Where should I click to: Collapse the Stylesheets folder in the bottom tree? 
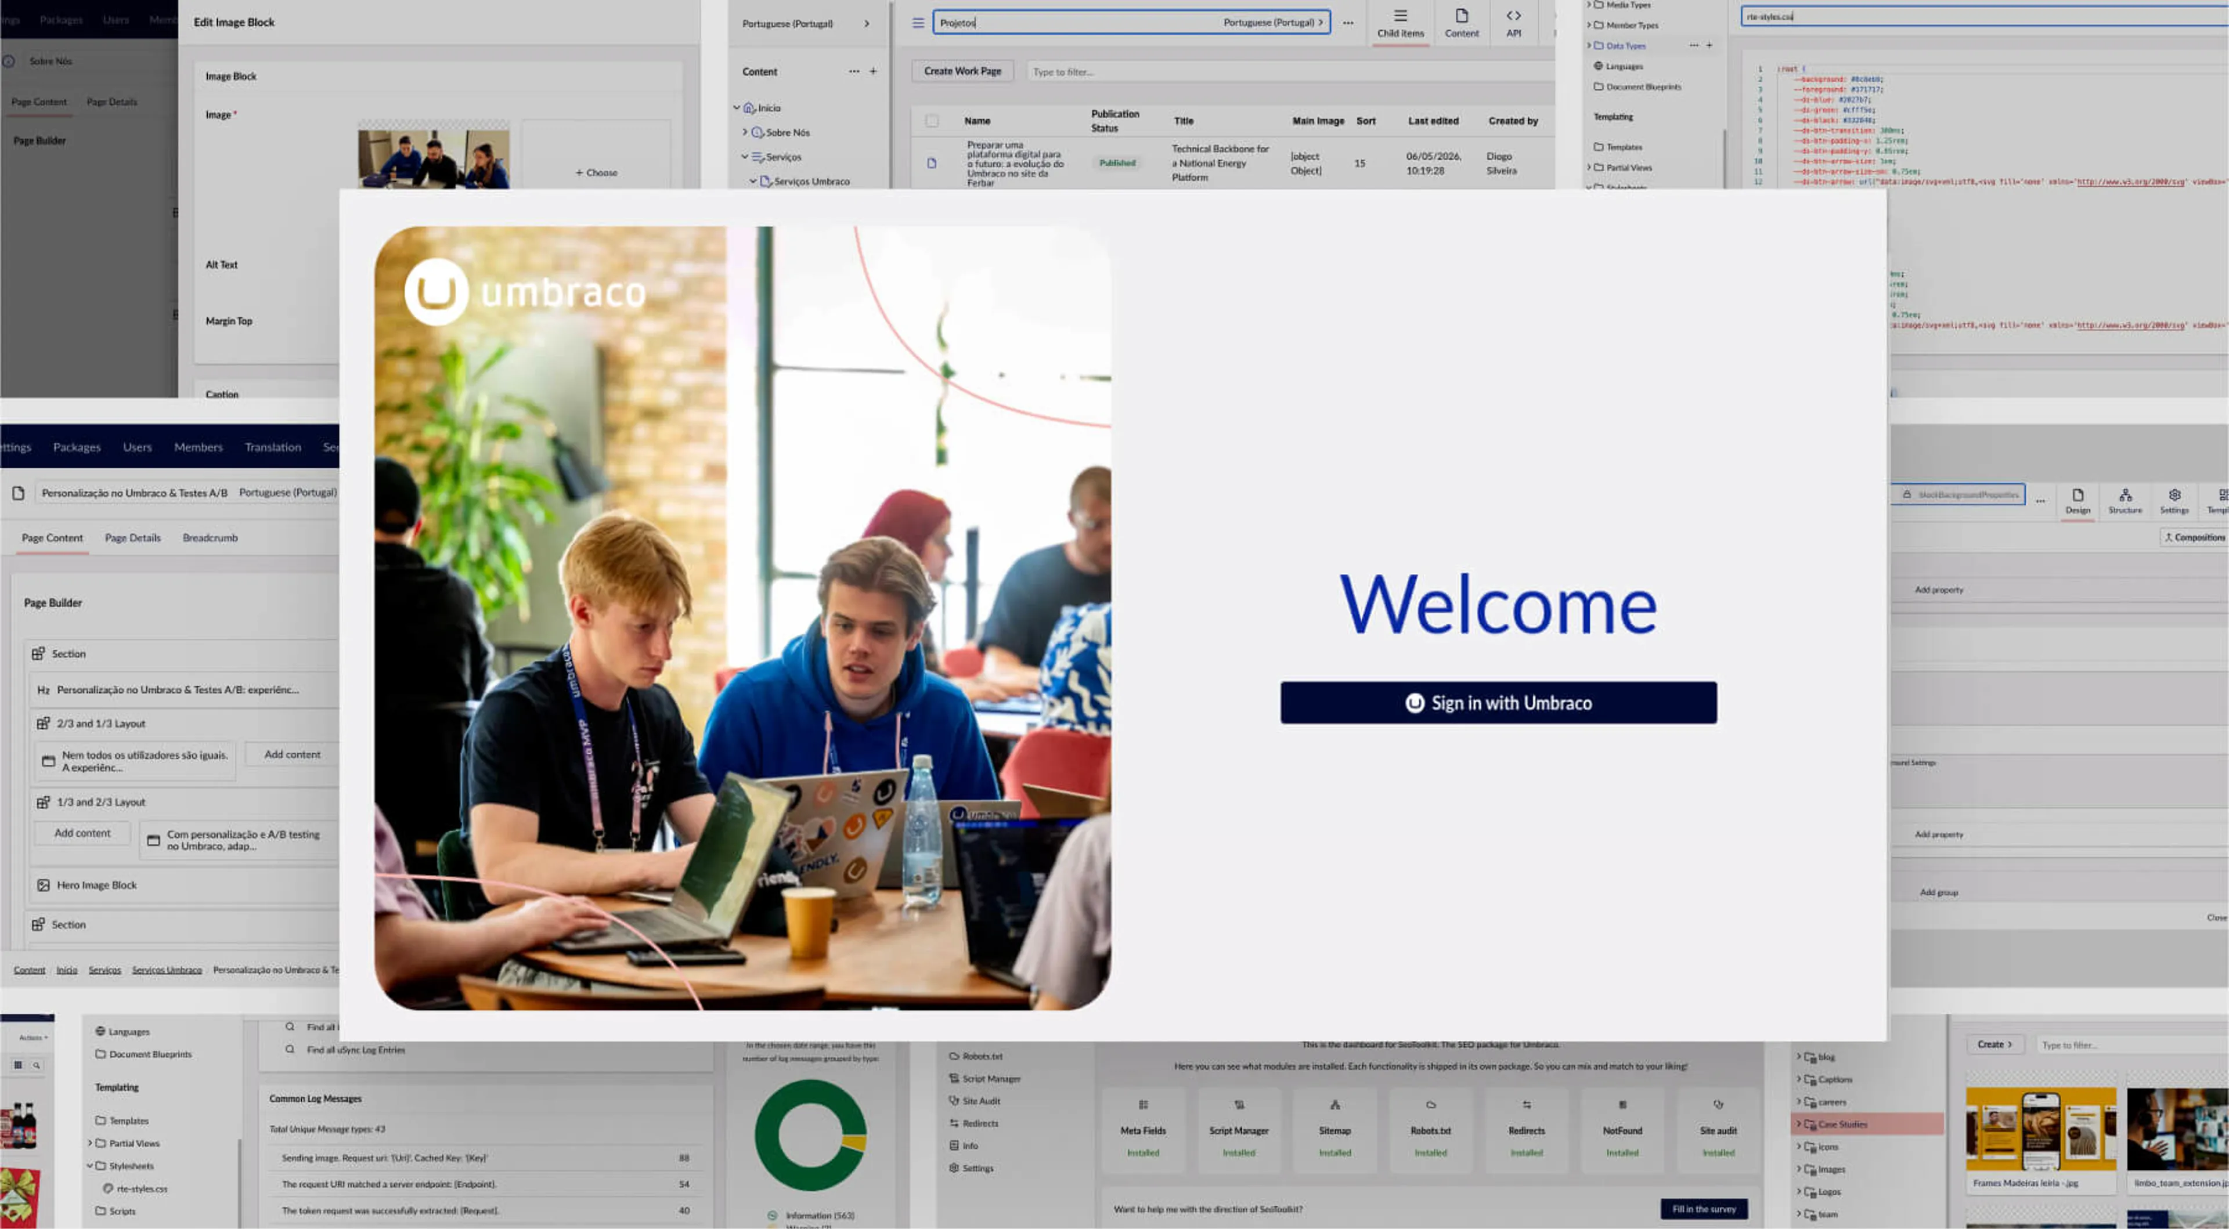click(x=89, y=1165)
